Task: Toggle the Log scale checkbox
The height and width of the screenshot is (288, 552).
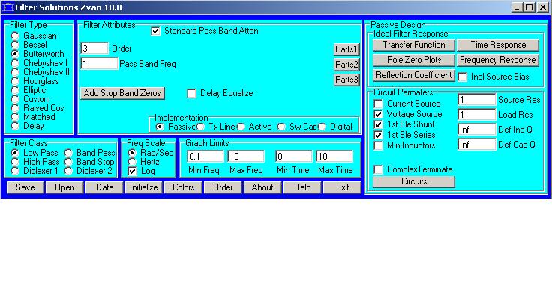Action: click(132, 171)
